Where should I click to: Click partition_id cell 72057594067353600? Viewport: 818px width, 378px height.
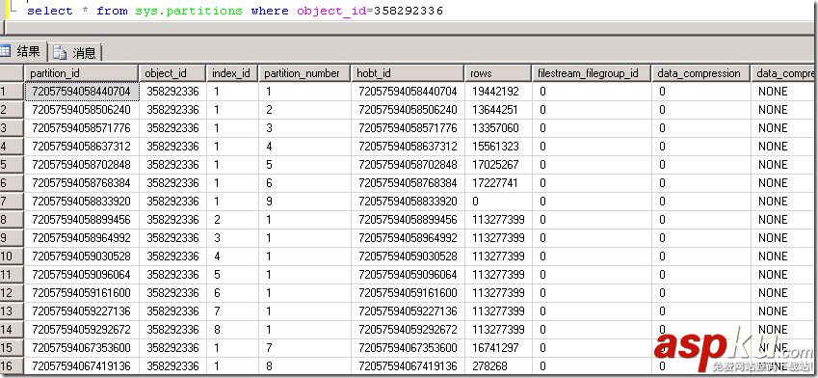81,348
